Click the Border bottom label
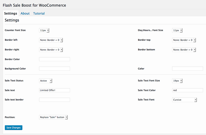Screen dimensions: 206x135 pyautogui.click(x=146, y=50)
